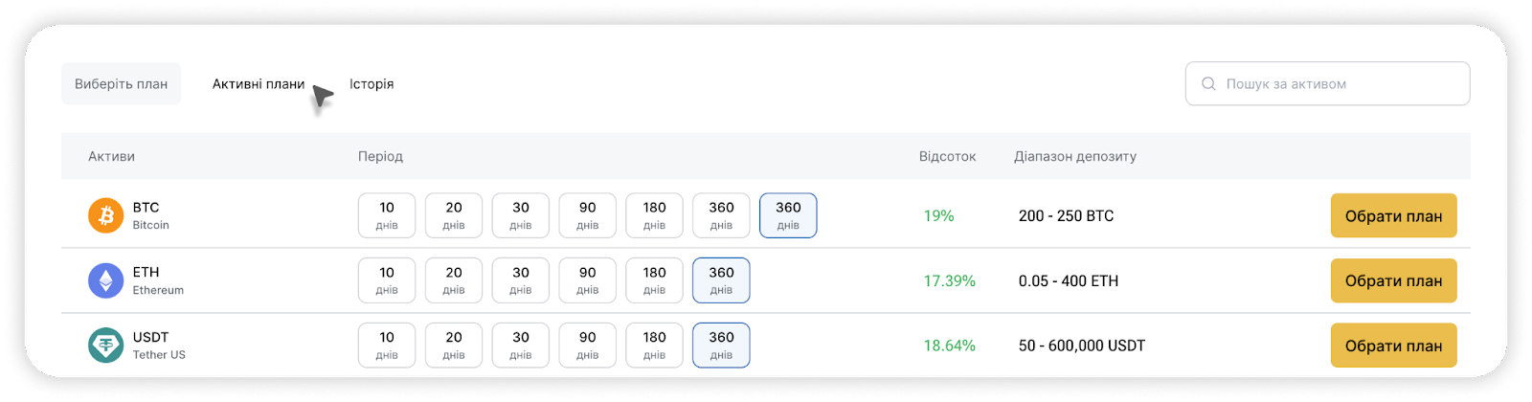Select 360 днів period for ETH
The height and width of the screenshot is (402, 1532).
point(721,280)
